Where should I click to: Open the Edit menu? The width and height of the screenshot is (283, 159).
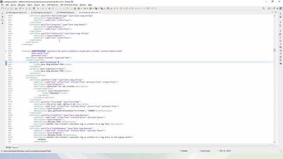pyautogui.click(x=7, y=5)
